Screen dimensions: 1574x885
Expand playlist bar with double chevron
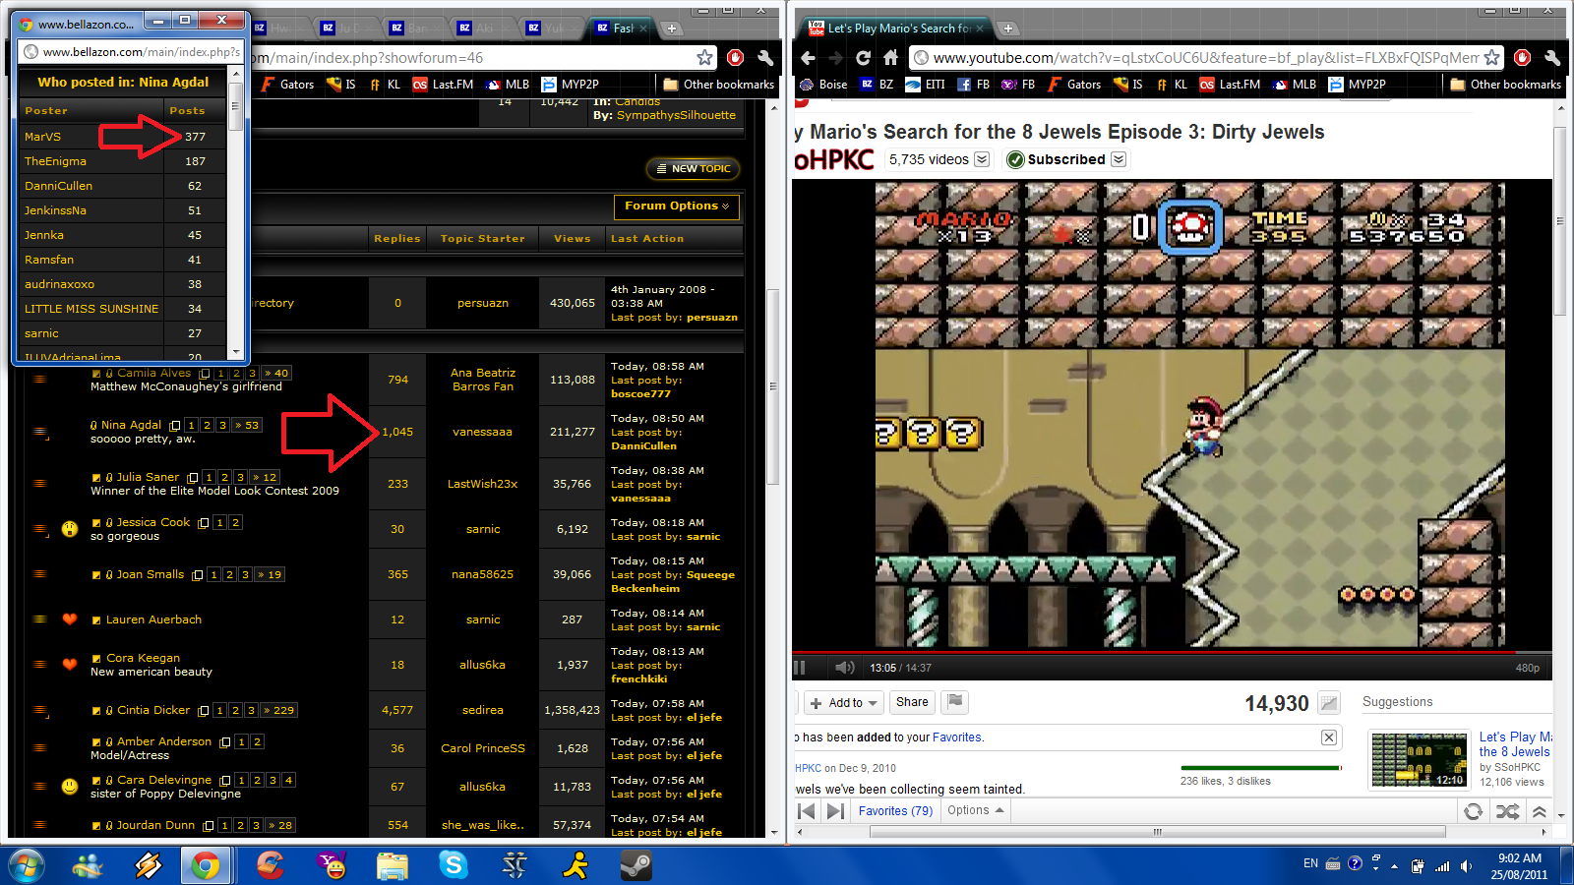(1540, 811)
